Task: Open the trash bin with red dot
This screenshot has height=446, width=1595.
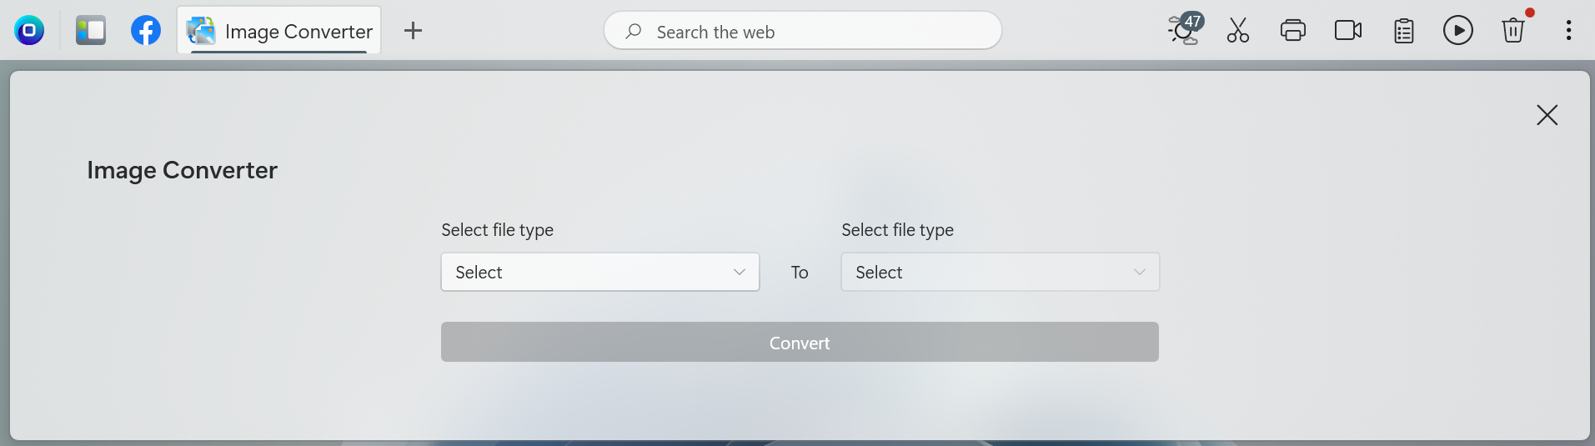Action: (1513, 30)
